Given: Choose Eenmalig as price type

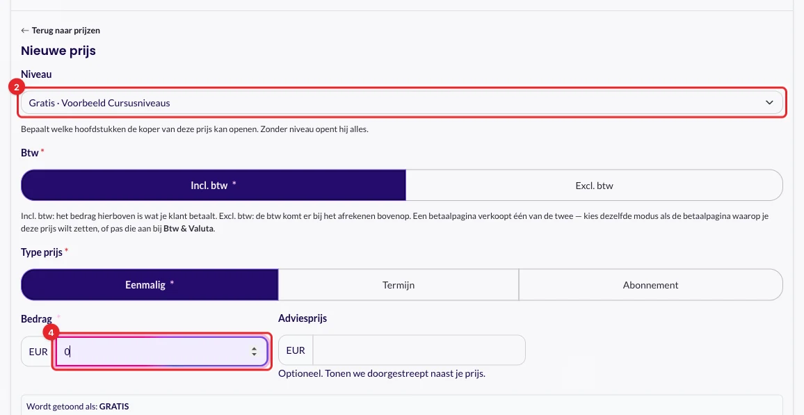Looking at the screenshot, I should point(150,285).
